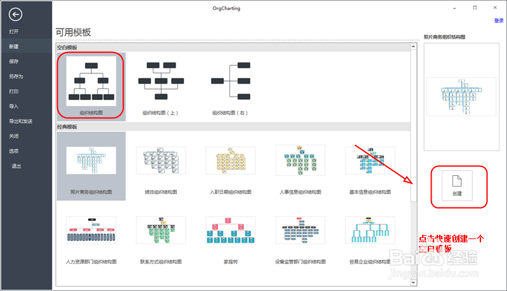507x291 pixels.
Task: Click the back arrow circle icon
Action: (x=15, y=14)
